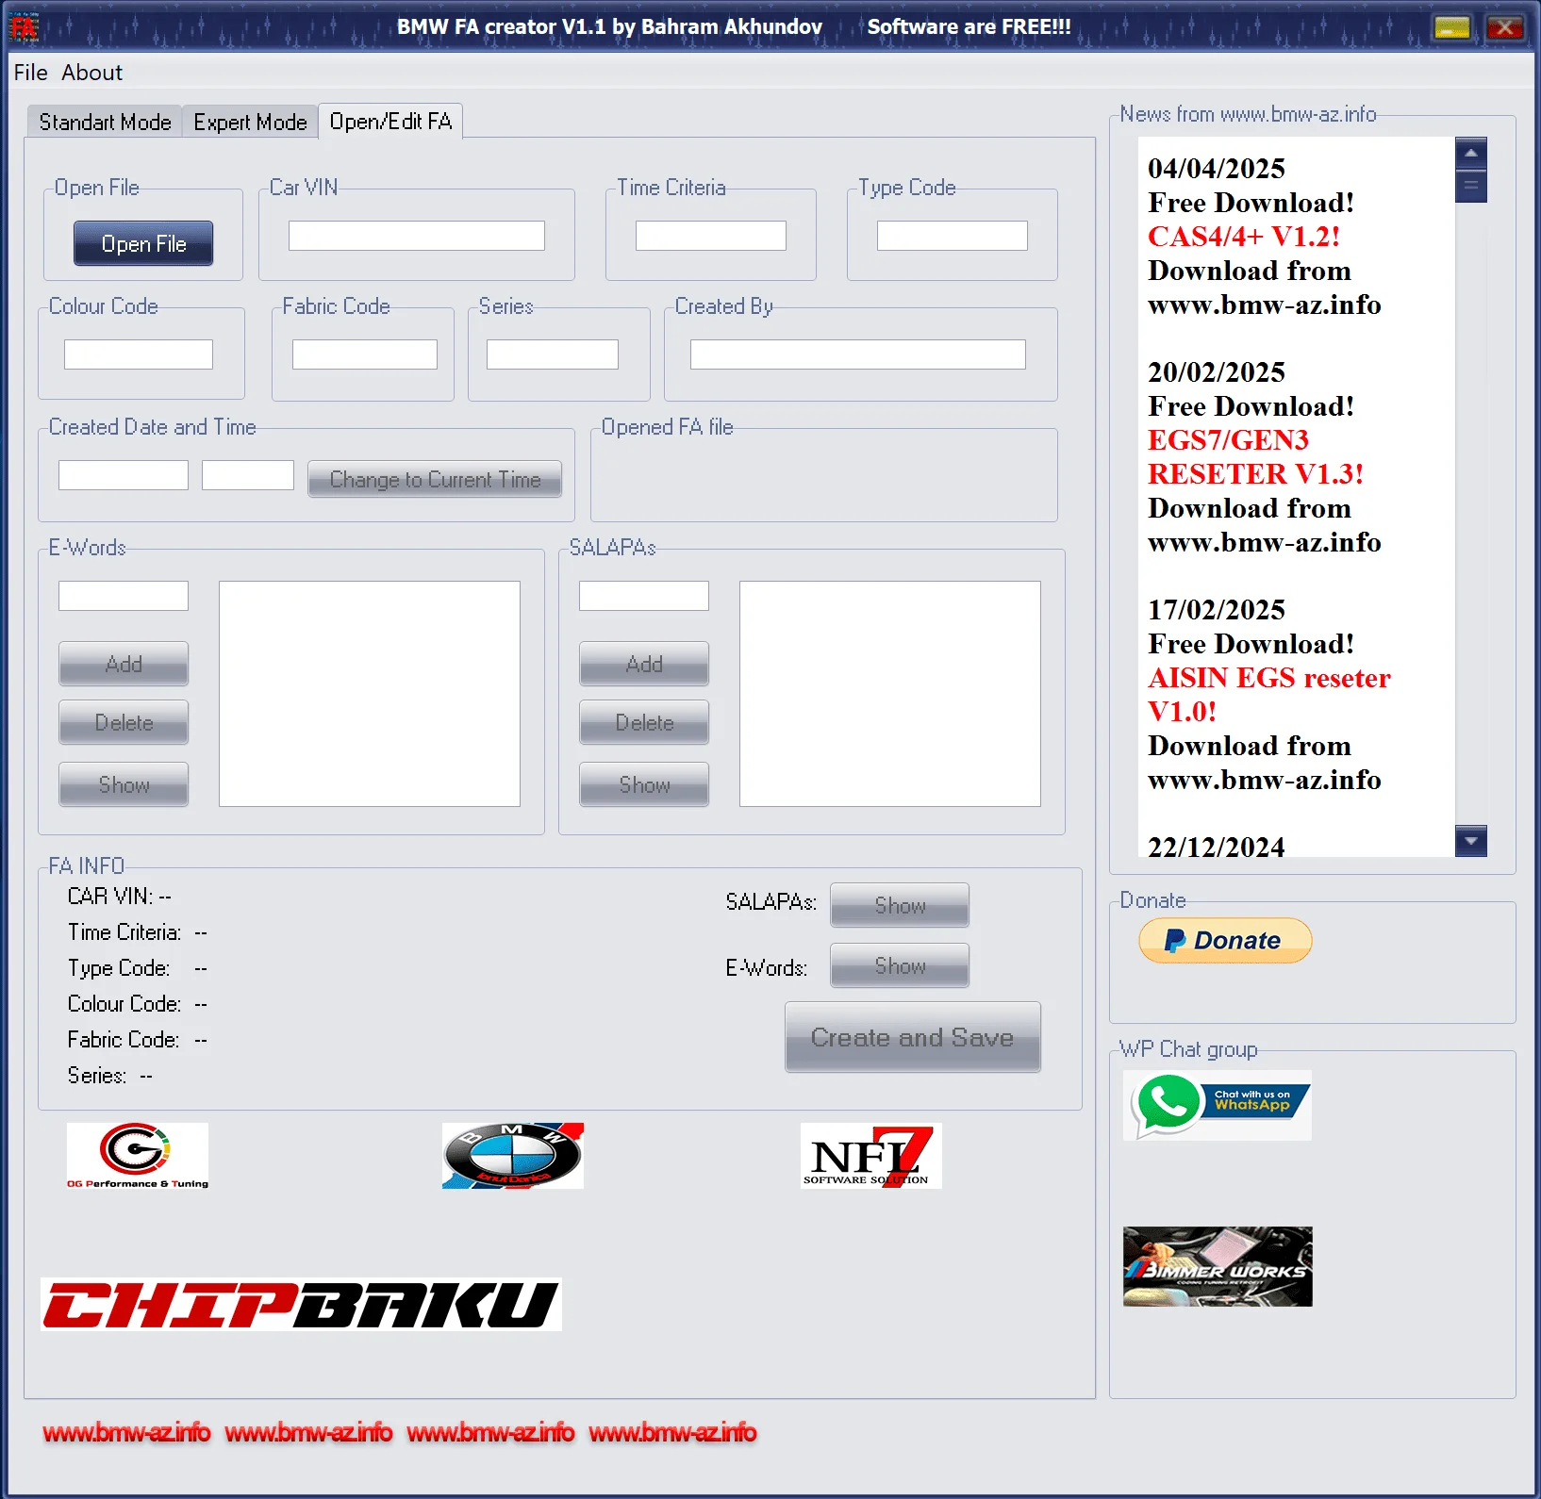Click 'Time Criteria:' label in FA INFO
Screen dimensions: 1541x1499
(124, 932)
